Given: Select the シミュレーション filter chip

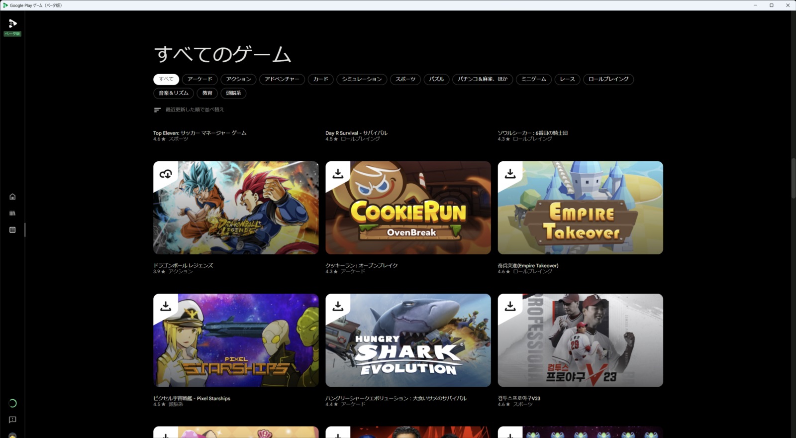Looking at the screenshot, I should click(362, 79).
